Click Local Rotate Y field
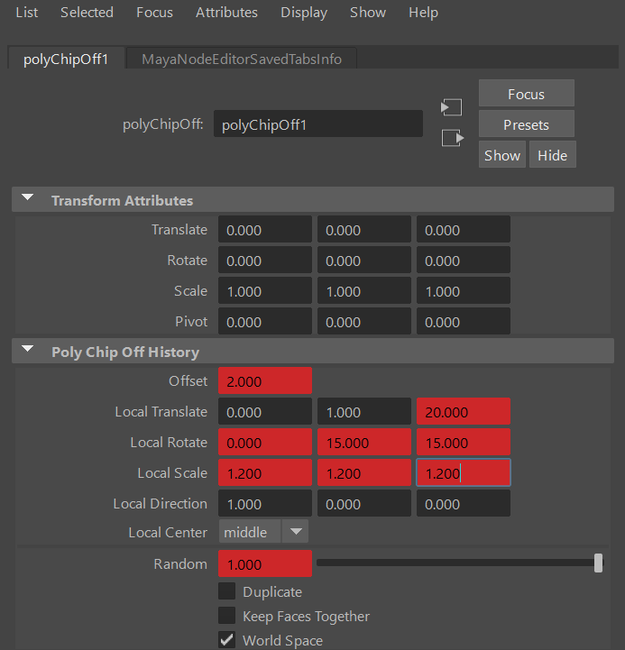Viewport: 625px width, 650px height. click(364, 442)
